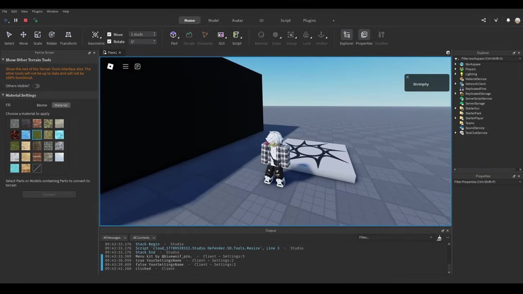
Task: Open the Roblox menu in viewport
Action: pyautogui.click(x=110, y=67)
